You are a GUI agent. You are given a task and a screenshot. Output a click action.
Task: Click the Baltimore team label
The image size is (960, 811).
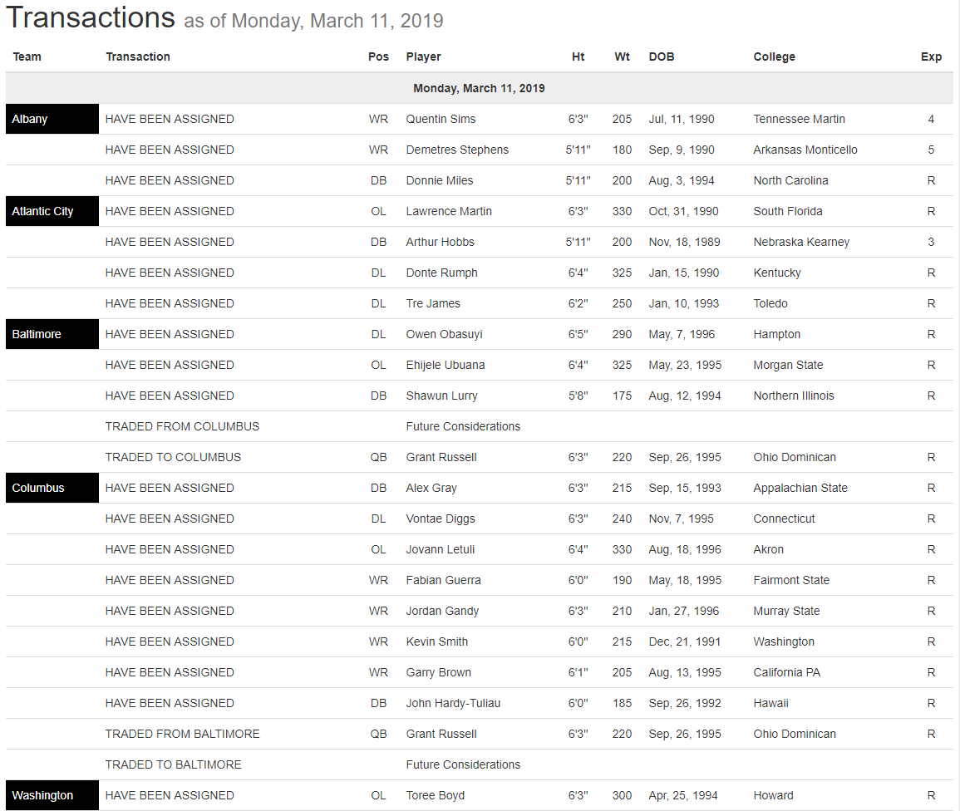pos(37,334)
